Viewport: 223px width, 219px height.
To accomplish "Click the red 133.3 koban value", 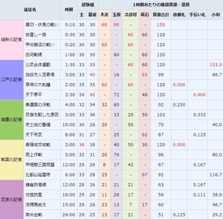I will coord(216,64).
